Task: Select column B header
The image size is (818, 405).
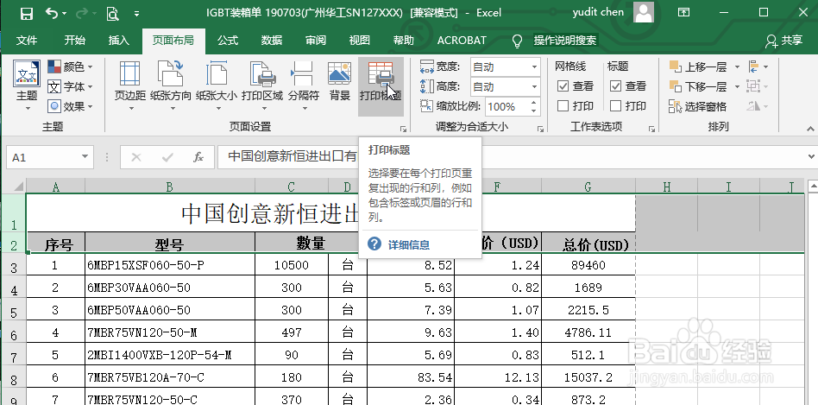Action: pyautogui.click(x=169, y=187)
